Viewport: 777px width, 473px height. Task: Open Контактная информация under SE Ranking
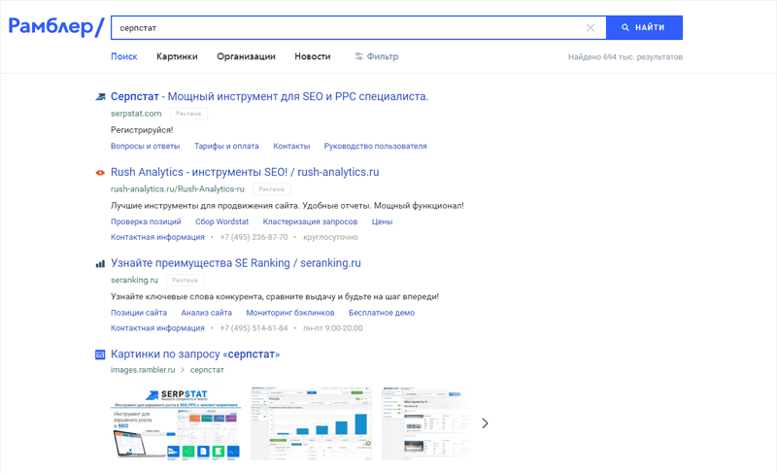pos(157,328)
